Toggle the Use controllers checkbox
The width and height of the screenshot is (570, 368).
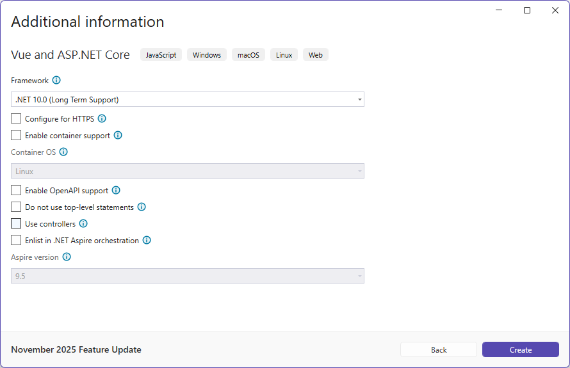(x=16, y=224)
